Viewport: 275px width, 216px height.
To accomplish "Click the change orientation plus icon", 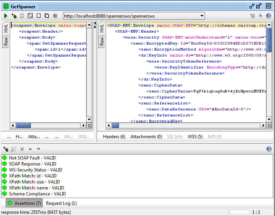I will (x=260, y=16).
